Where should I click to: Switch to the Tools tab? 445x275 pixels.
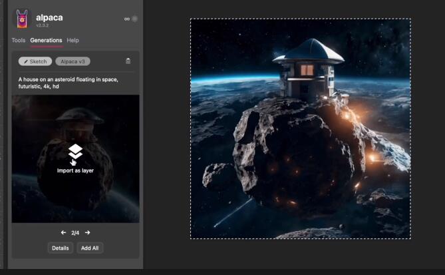(19, 41)
